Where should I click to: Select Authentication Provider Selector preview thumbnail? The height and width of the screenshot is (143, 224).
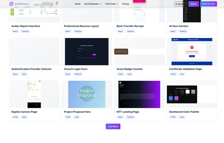click(x=34, y=51)
